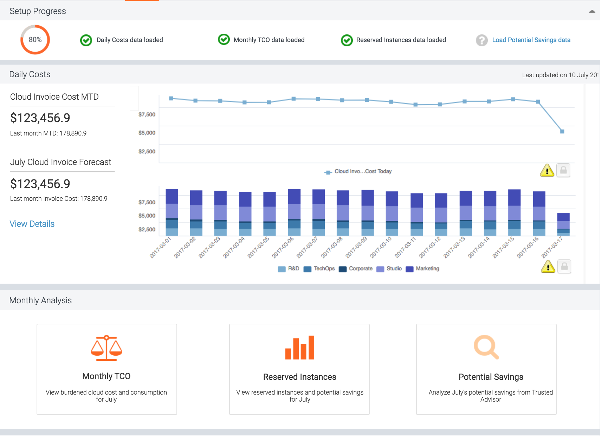Toggle the TechOps legend series
Image resolution: width=601 pixels, height=436 pixels.
(319, 269)
